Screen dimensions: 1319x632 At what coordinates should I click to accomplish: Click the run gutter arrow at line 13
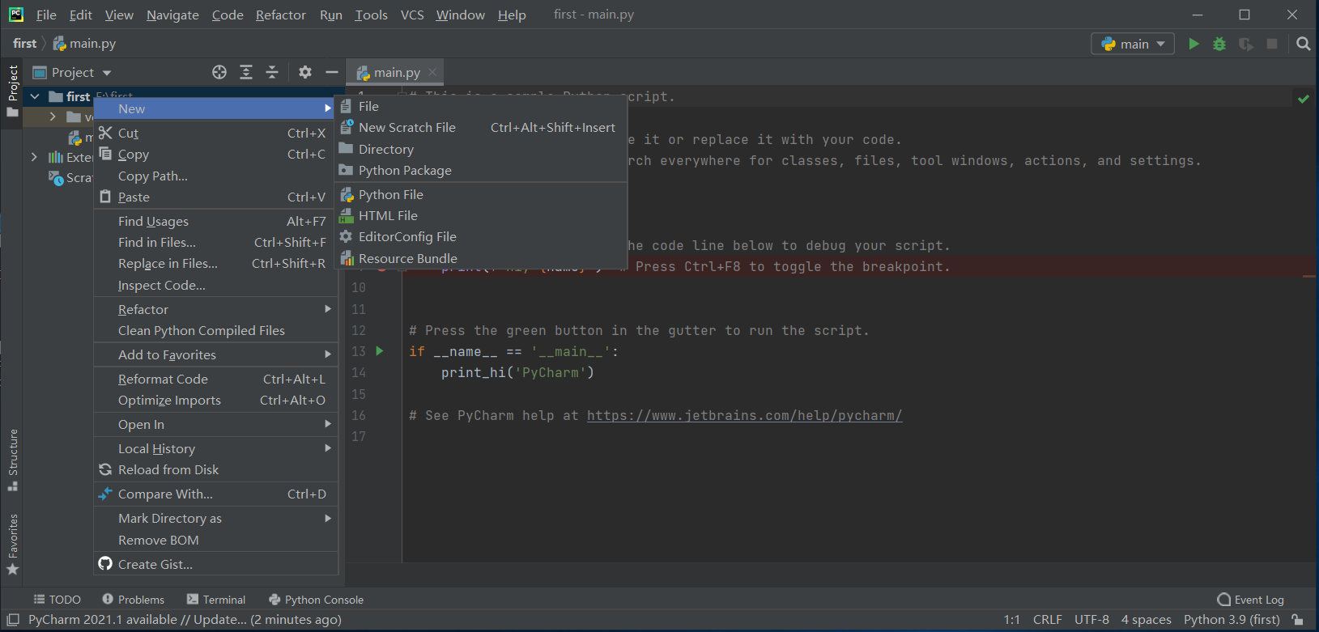tap(380, 351)
